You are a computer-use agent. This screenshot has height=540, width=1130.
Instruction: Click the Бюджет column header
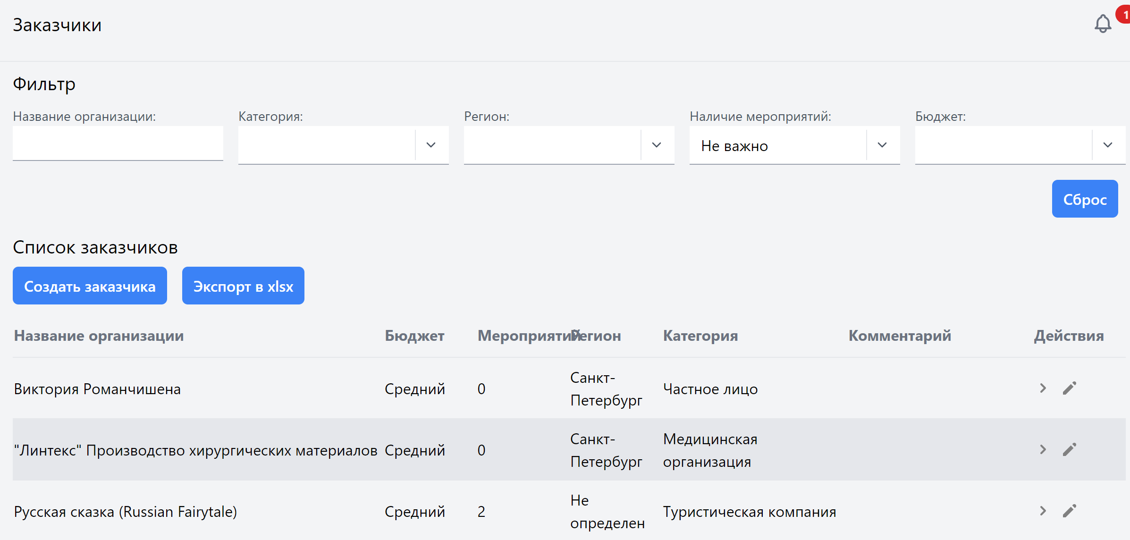pyautogui.click(x=414, y=336)
